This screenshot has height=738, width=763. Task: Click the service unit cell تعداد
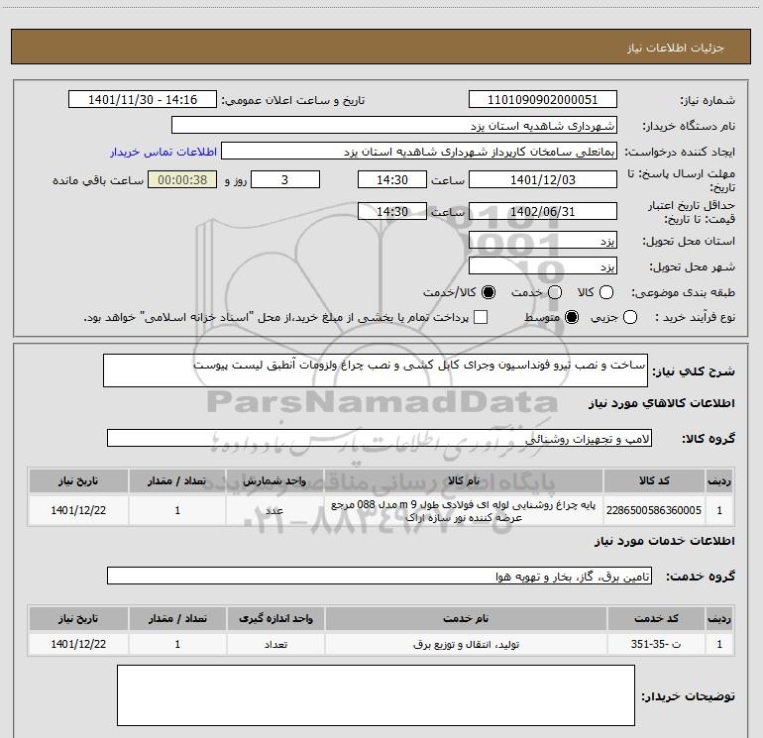(x=275, y=644)
